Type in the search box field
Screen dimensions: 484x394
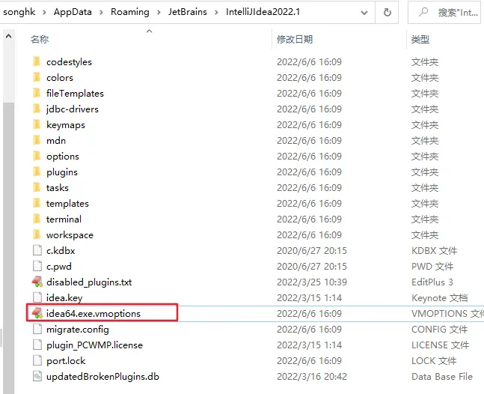pos(458,13)
